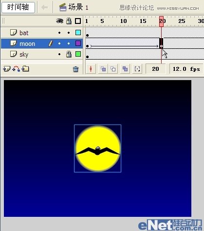204x231 pixels.
Task: Select frame 20 keyframe on moon layer
Action: pyautogui.click(x=161, y=43)
